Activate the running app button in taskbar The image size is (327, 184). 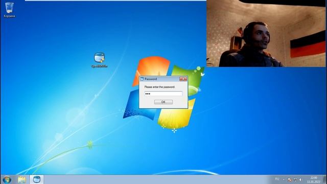pos(37,179)
